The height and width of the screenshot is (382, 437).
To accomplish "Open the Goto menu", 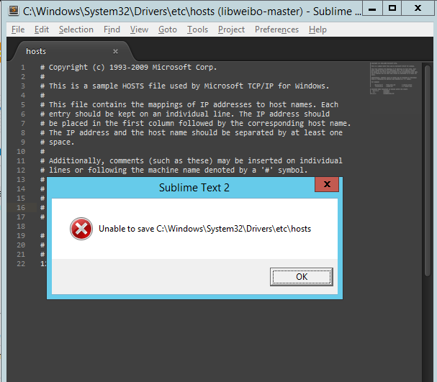I will [168, 29].
